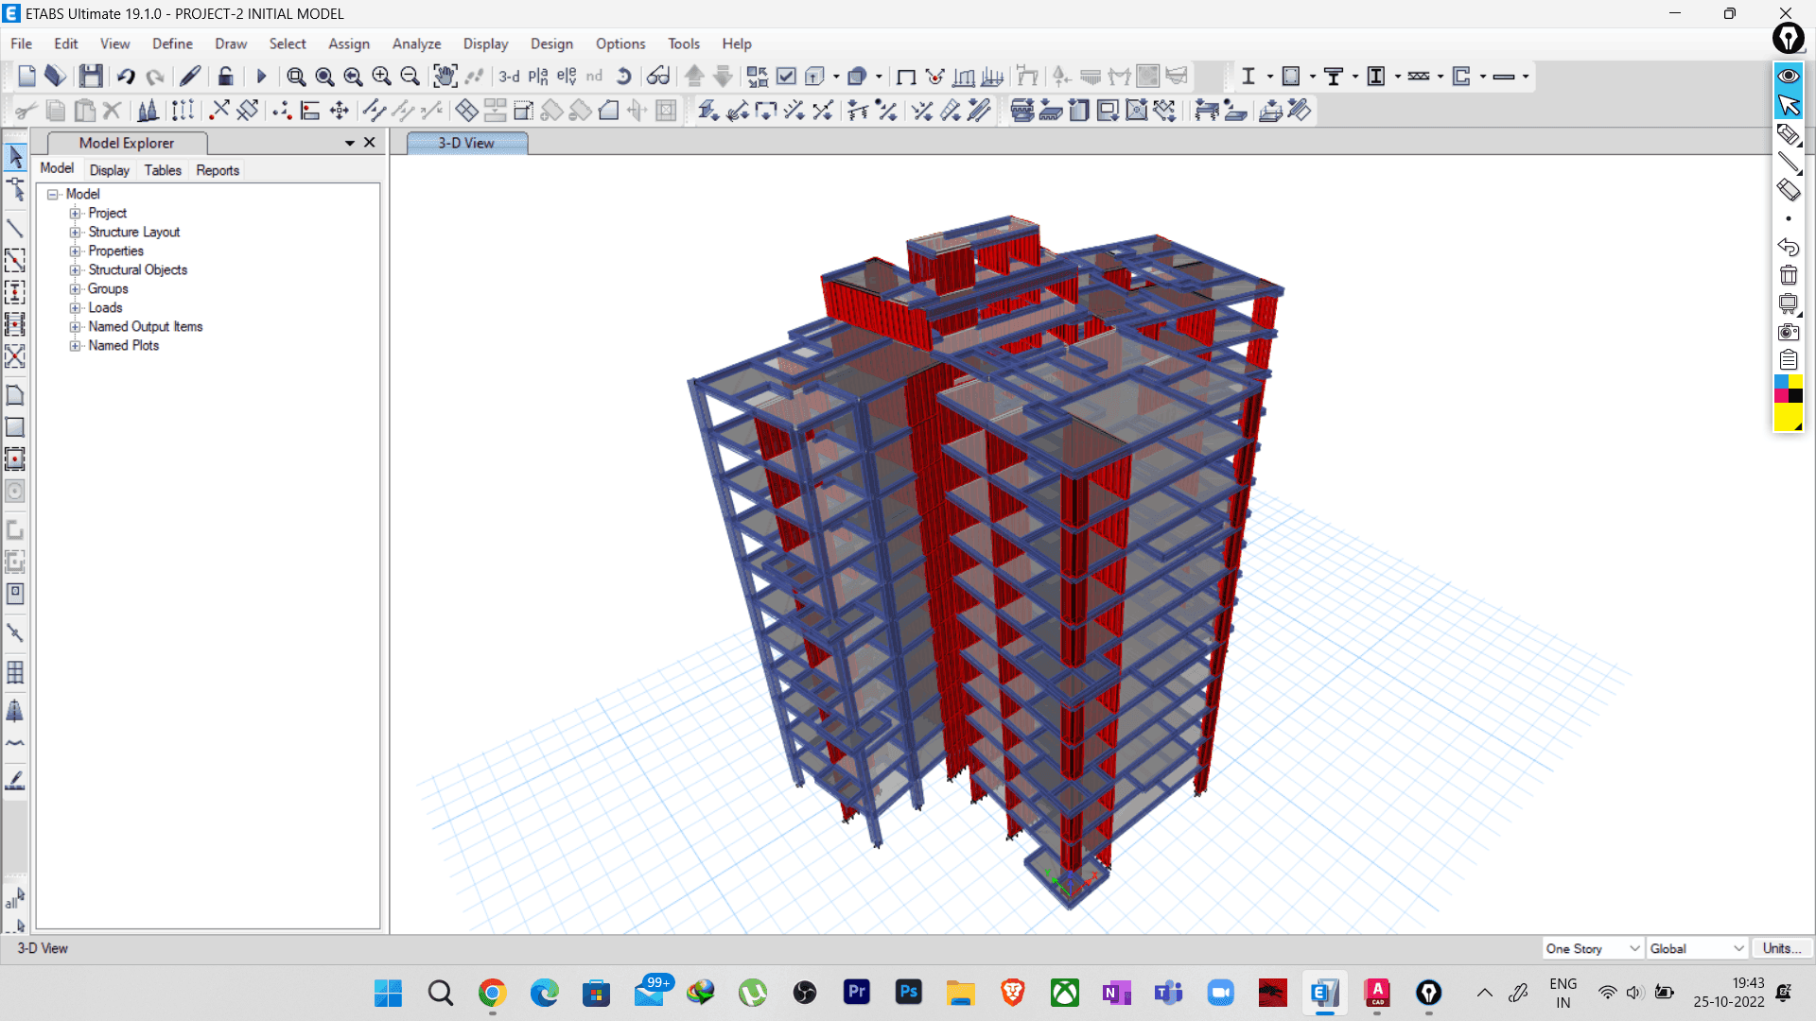This screenshot has height=1021, width=1816.
Task: Select the Rubber Band Zoom tool
Action: (296, 77)
